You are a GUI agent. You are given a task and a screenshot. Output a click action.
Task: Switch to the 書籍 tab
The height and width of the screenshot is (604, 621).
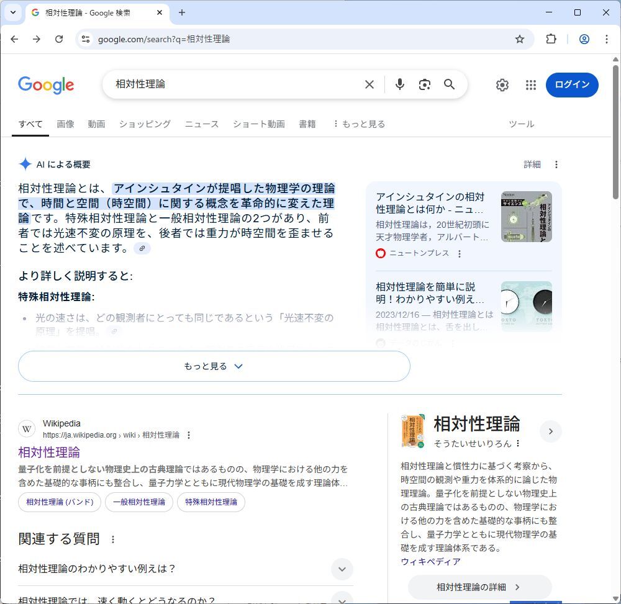pos(307,124)
